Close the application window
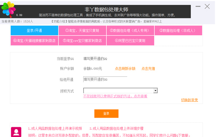216x137 pixels. click(x=207, y=7)
